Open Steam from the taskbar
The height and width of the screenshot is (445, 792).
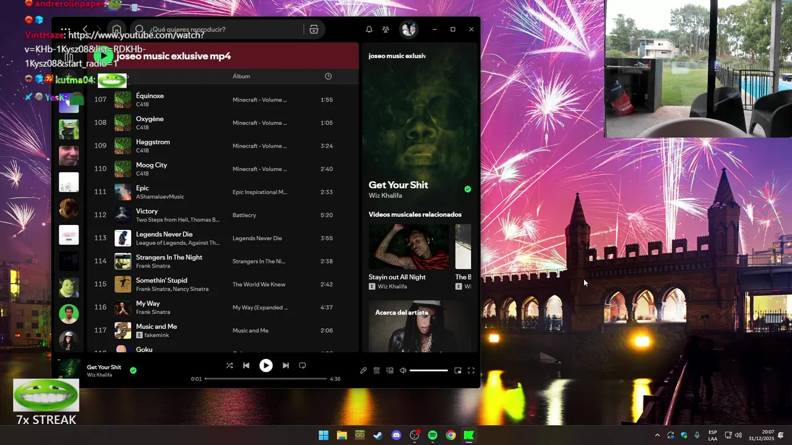[x=377, y=435]
